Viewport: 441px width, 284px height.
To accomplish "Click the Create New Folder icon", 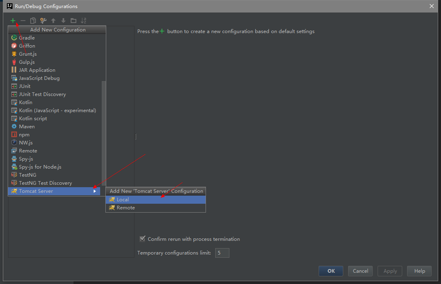I will pyautogui.click(x=73, y=21).
